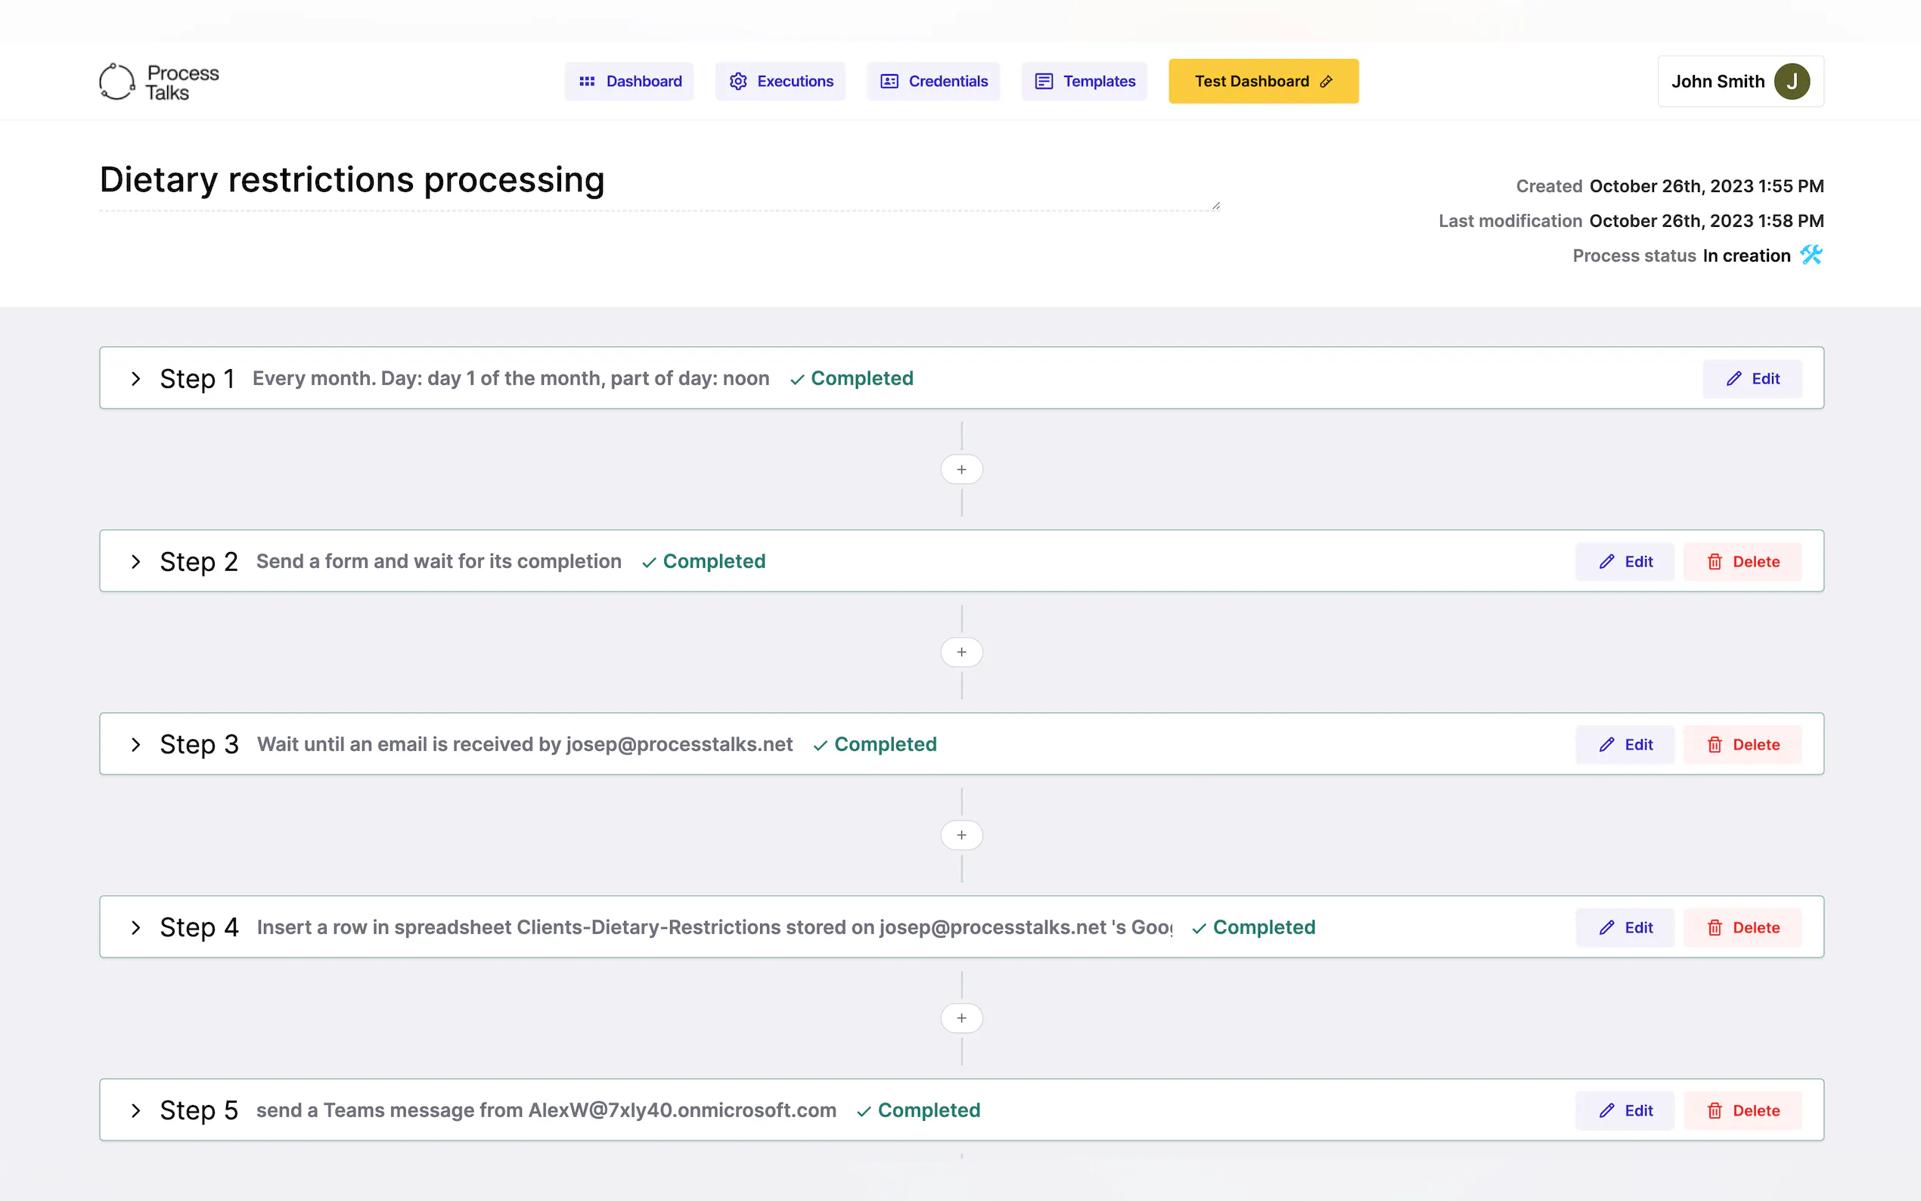Add a step after Step 1
Viewport: 1921px width, 1201px height.
point(961,470)
